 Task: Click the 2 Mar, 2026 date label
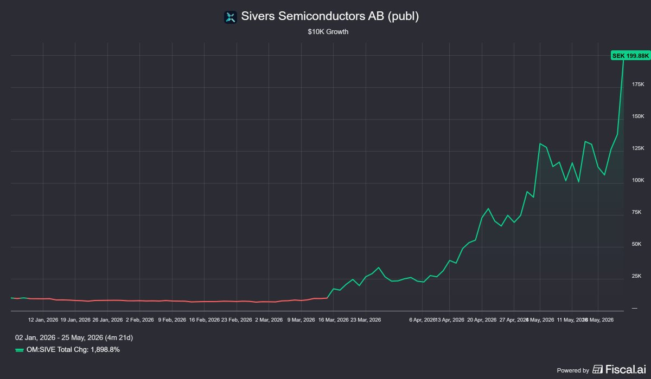click(269, 320)
